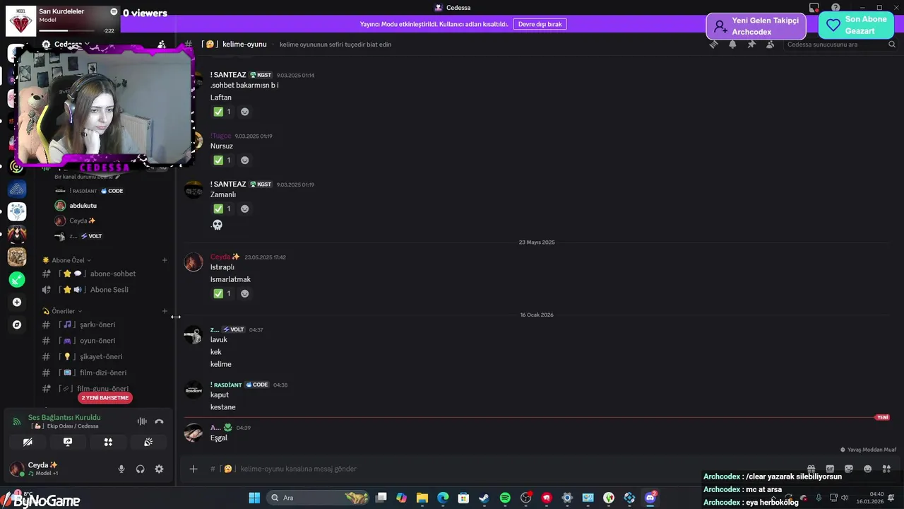Open the emoji picker in message bar

click(x=867, y=469)
